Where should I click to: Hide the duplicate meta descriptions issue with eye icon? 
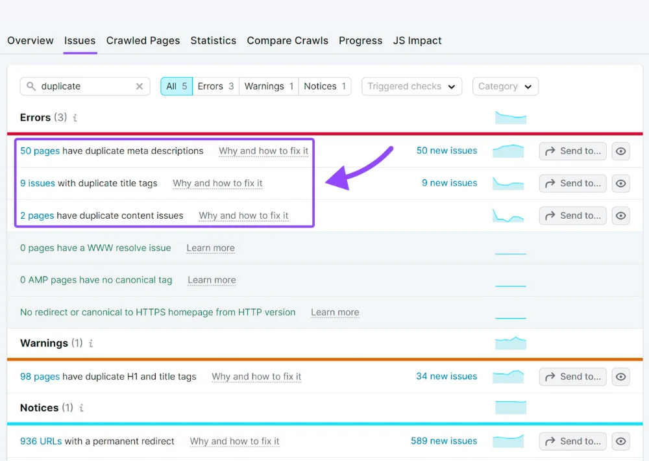(x=621, y=151)
